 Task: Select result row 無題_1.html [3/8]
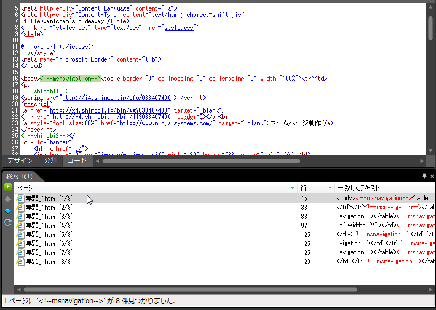224,217
